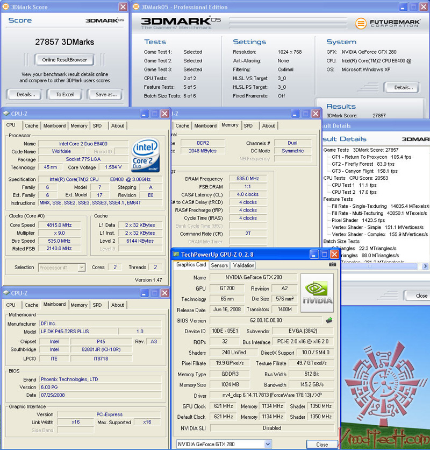The height and width of the screenshot is (450, 430).
Task: Click the GPU-Z title bar icon
Action: (x=176, y=254)
